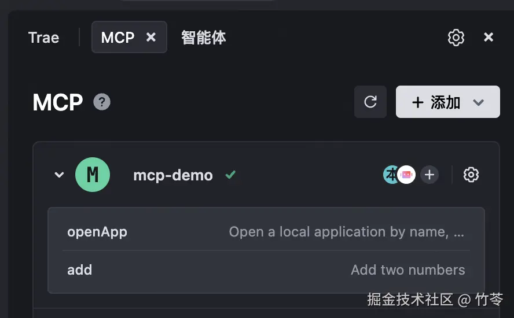
Task: Open the settings gear in the panel header
Action: pyautogui.click(x=456, y=38)
